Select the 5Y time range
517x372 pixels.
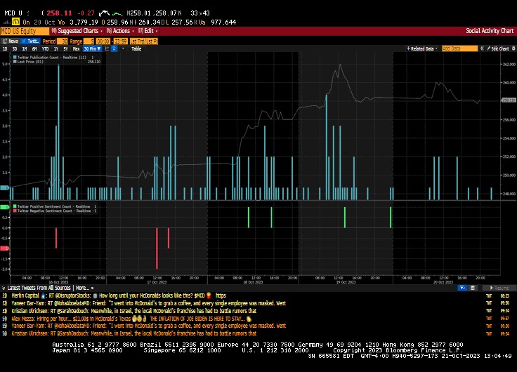coord(65,48)
